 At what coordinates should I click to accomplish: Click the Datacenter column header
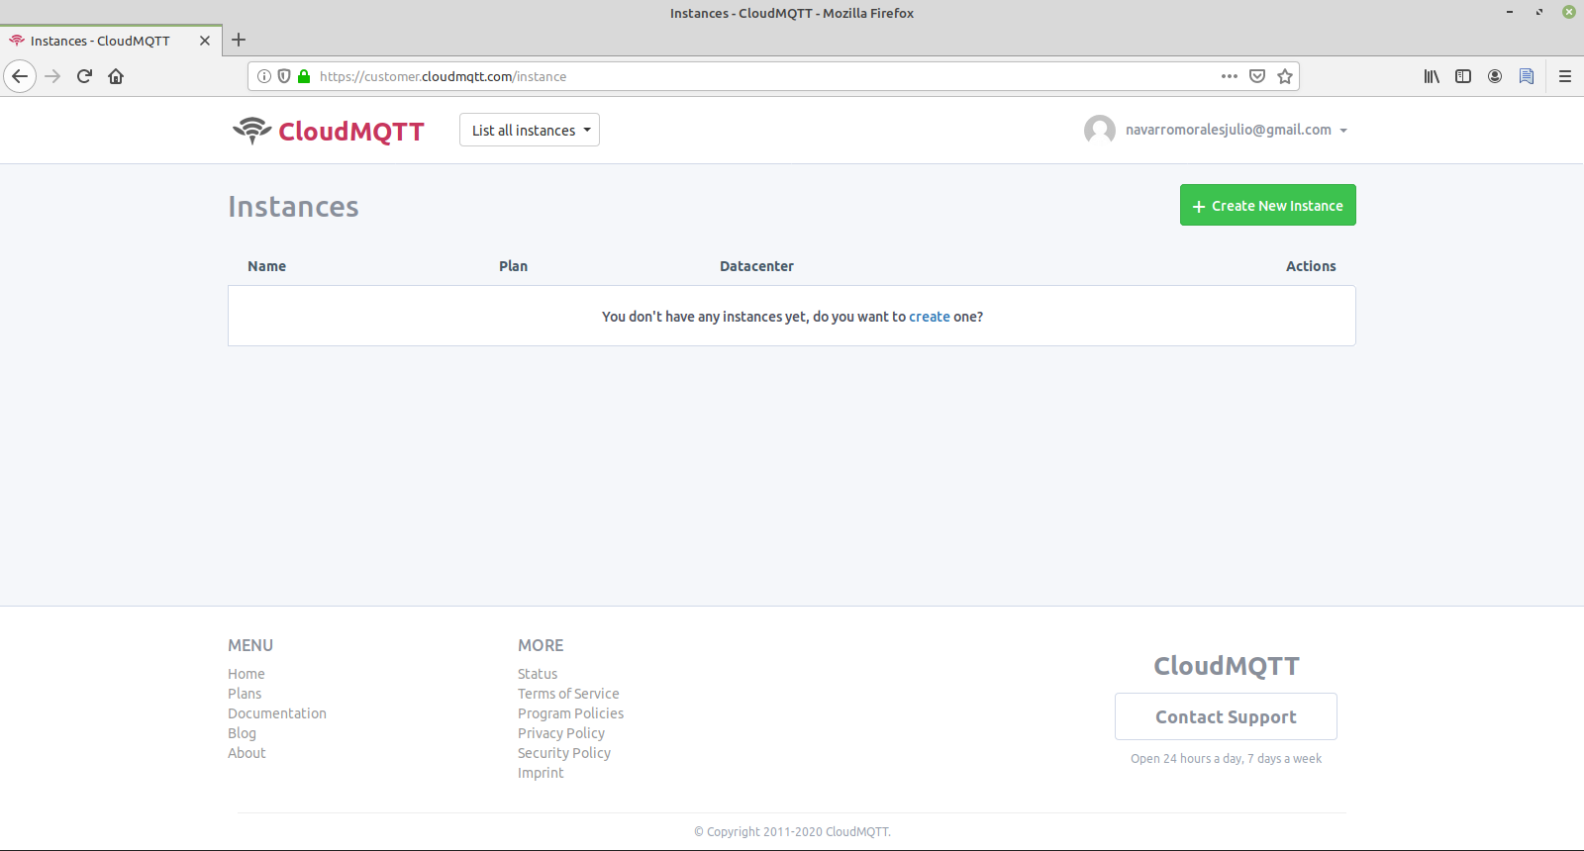tap(756, 266)
